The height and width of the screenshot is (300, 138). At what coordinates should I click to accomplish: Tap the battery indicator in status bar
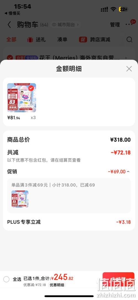click(124, 9)
